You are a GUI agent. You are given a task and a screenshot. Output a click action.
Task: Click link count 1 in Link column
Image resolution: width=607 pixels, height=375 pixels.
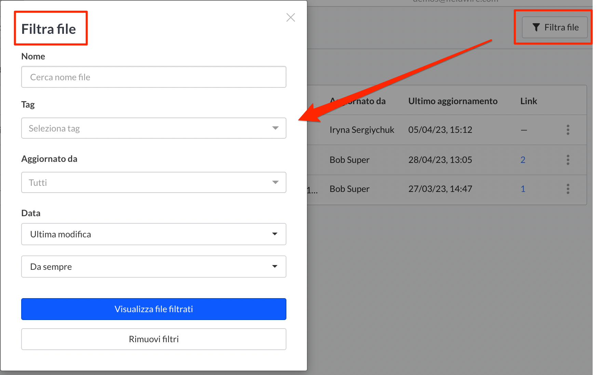pyautogui.click(x=523, y=189)
